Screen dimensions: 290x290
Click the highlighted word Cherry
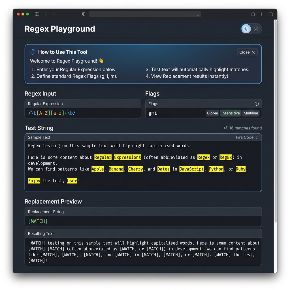(136, 169)
